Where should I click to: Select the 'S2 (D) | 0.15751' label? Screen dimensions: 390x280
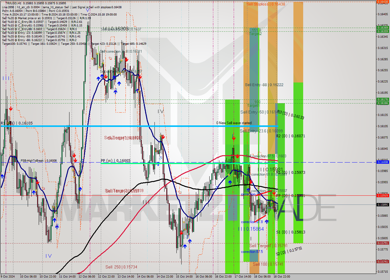tap(289, 251)
